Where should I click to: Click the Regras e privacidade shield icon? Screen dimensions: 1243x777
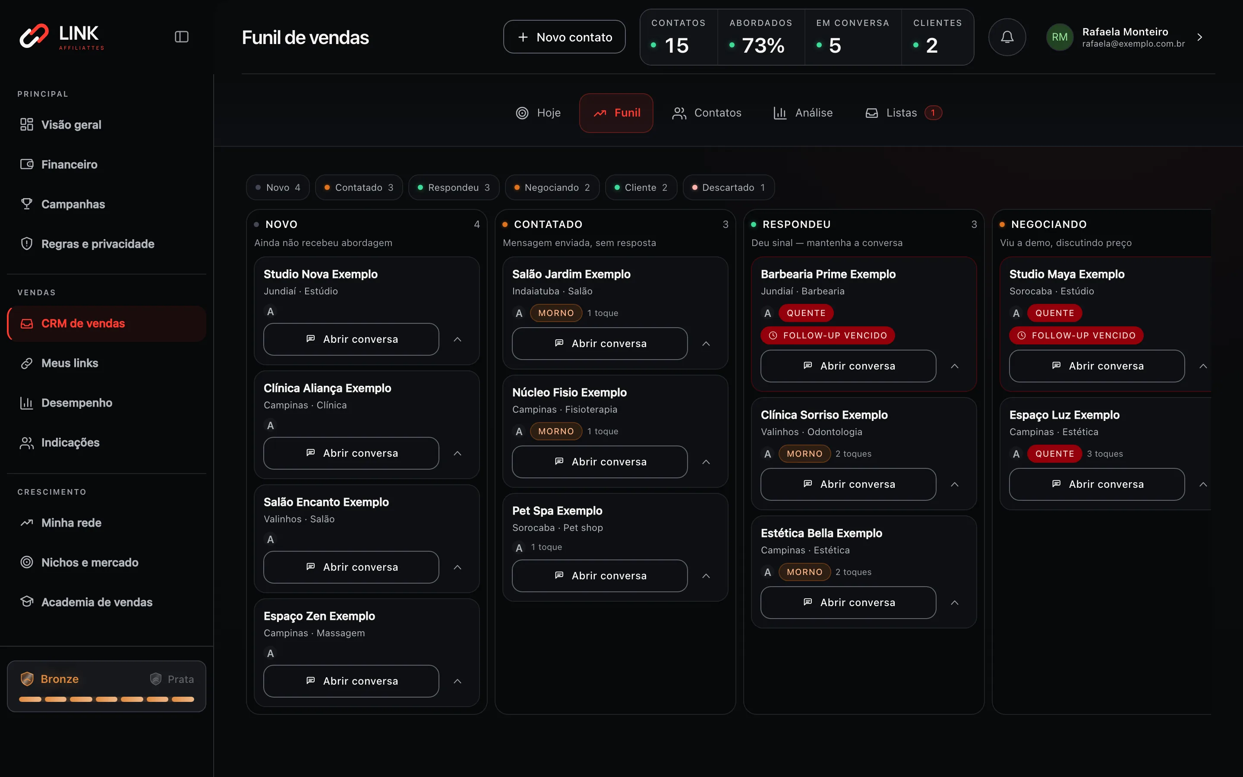pyautogui.click(x=27, y=243)
